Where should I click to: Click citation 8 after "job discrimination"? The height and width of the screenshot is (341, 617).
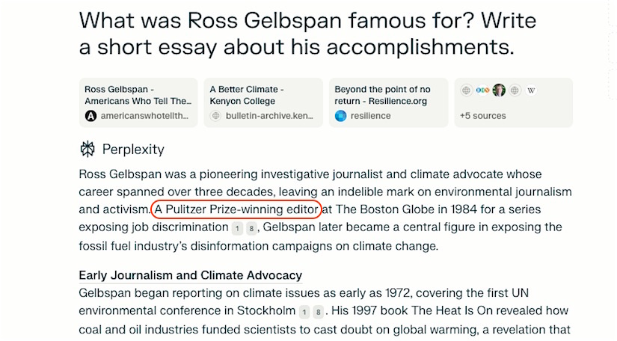[x=252, y=228]
